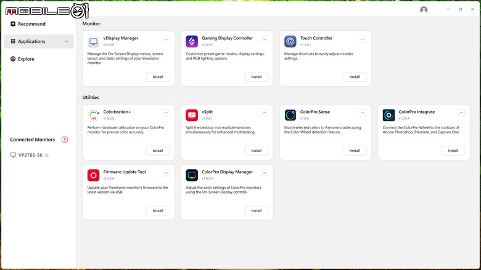Open more options for ColorPro Display Manager
The width and height of the screenshot is (481, 270).
pos(265,173)
